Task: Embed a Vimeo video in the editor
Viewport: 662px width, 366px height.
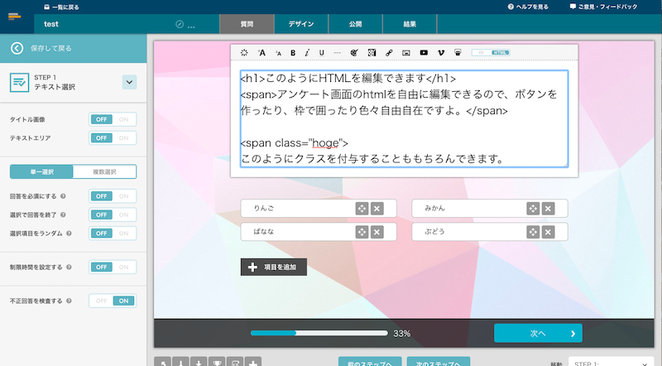Action: (x=441, y=52)
